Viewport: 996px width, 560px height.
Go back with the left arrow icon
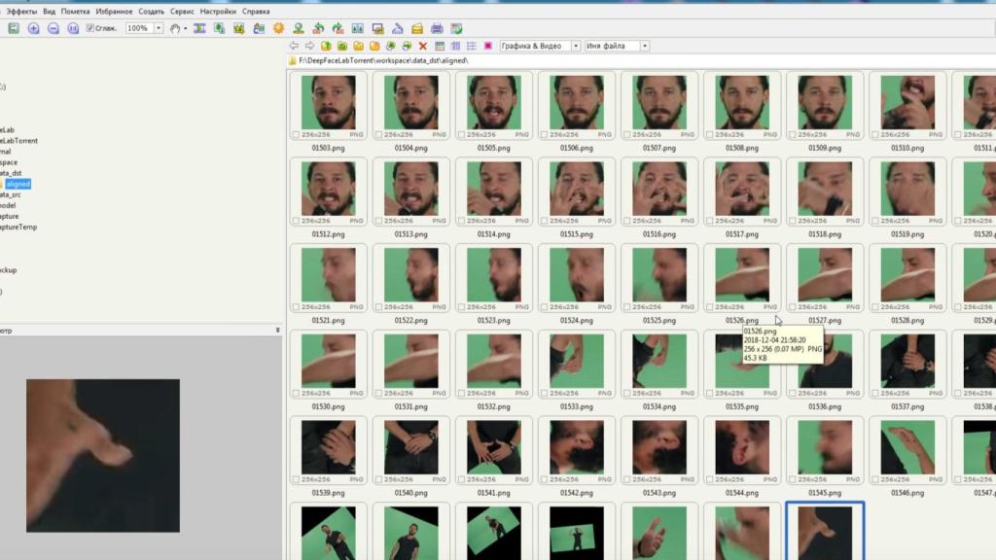coord(294,46)
